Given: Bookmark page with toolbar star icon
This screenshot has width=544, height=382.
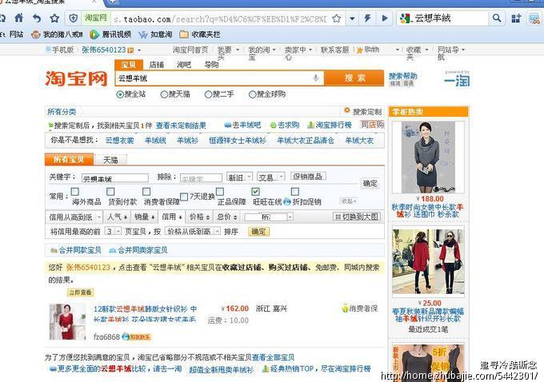Looking at the screenshot, I should pyautogui.click(x=54, y=18).
